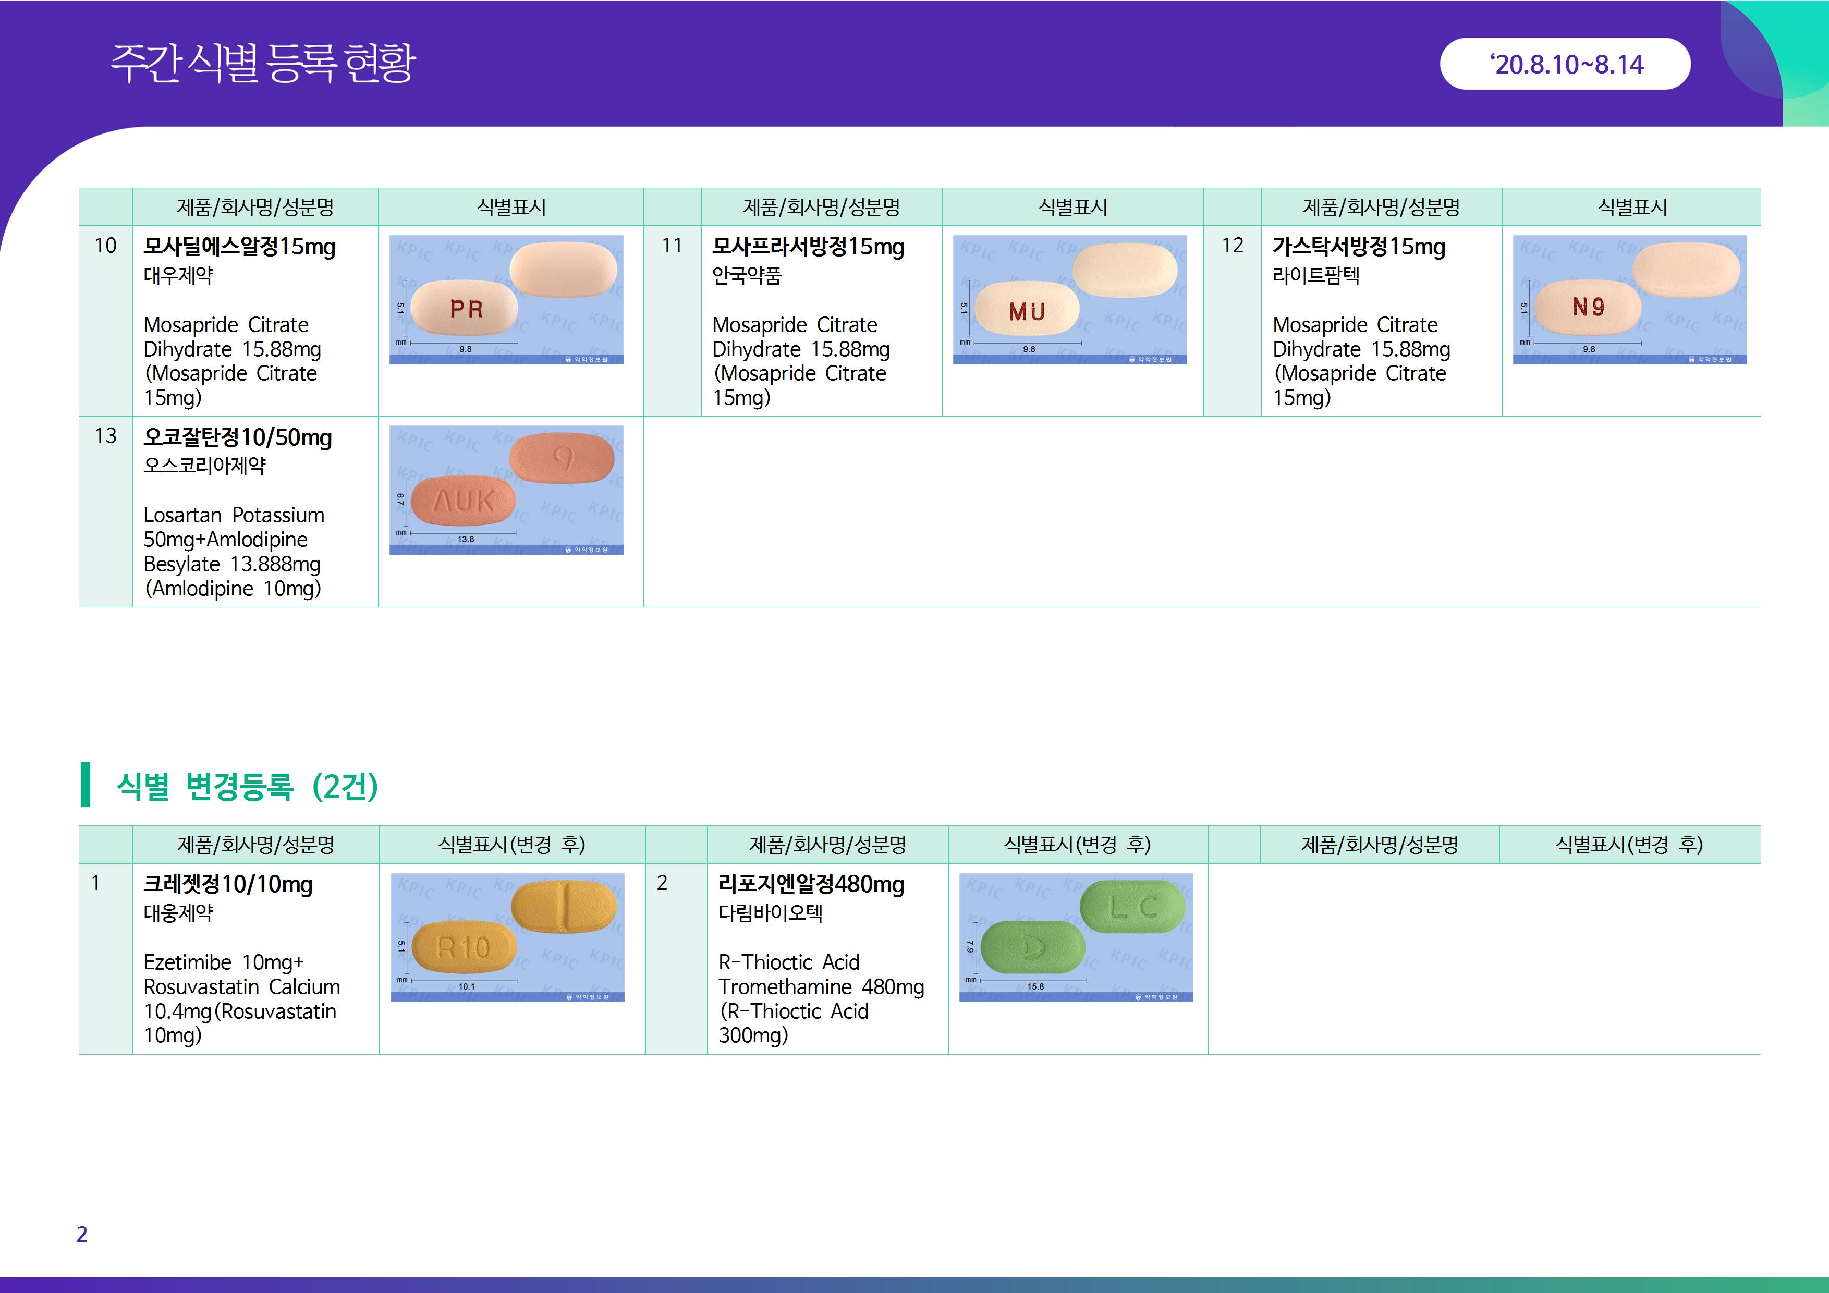Click the AUK pill image for 오코잘탄정

coord(506,490)
